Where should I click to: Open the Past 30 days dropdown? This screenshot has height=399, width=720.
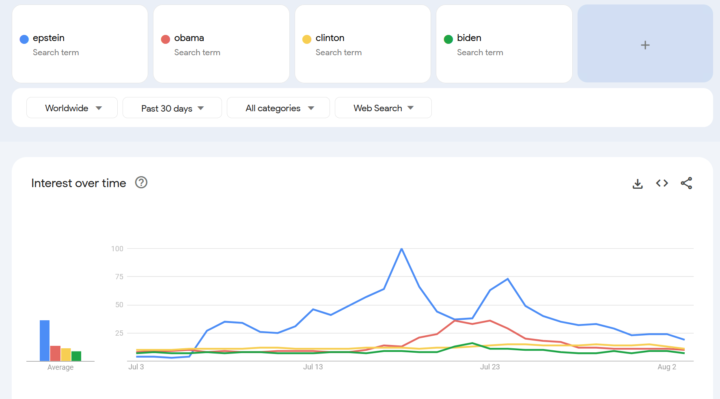(x=172, y=108)
